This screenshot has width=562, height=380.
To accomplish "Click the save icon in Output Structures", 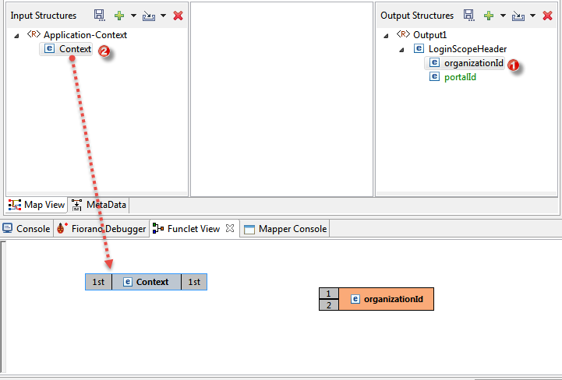I will point(468,15).
